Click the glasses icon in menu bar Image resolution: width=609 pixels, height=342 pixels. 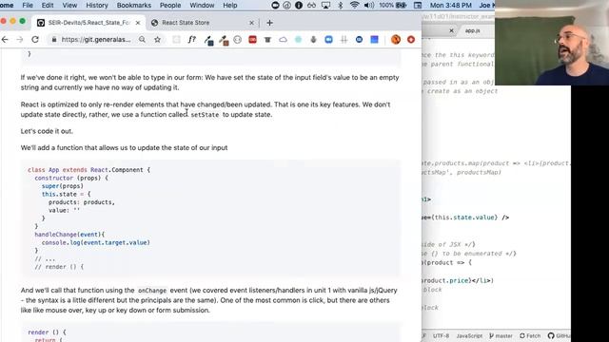click(311, 5)
